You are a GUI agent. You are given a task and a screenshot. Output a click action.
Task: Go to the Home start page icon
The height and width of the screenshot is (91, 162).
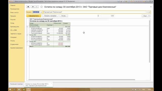(x=28, y=7)
